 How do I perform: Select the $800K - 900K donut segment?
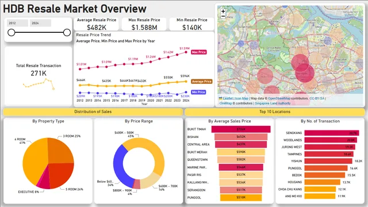tap(137, 185)
